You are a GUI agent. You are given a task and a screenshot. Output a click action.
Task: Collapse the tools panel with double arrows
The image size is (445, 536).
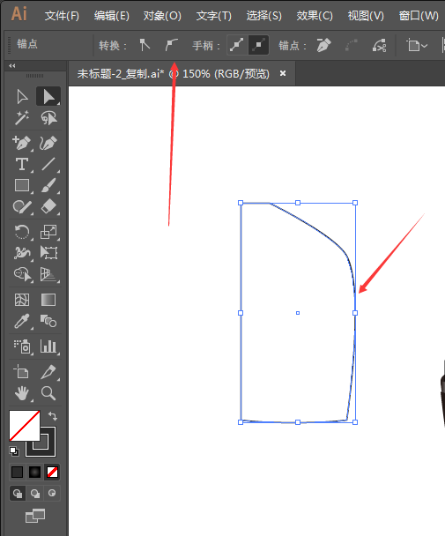tap(12, 65)
